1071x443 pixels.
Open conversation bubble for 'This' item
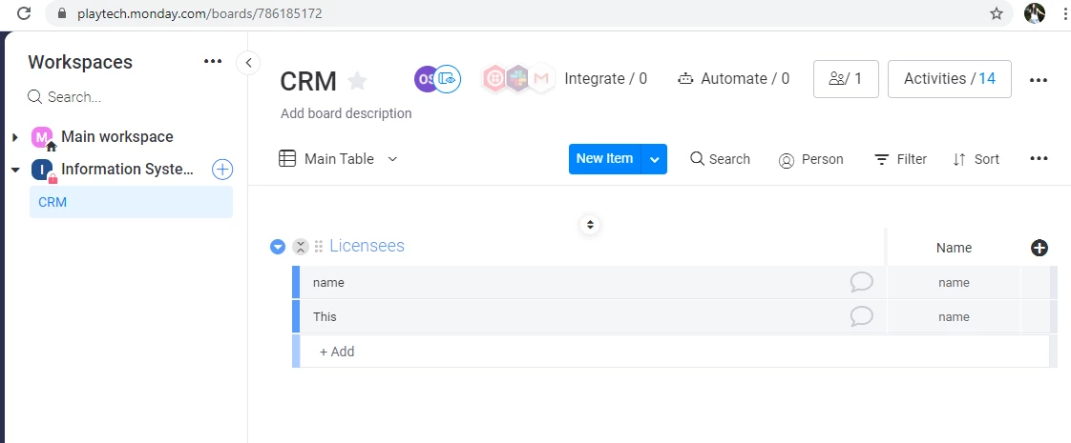(861, 316)
